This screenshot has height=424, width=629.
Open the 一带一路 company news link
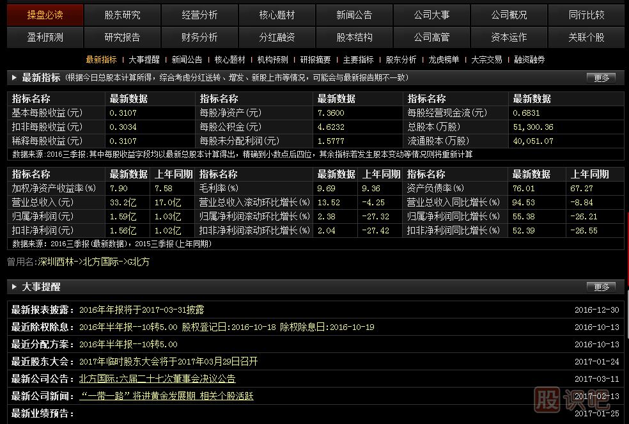[x=166, y=396]
